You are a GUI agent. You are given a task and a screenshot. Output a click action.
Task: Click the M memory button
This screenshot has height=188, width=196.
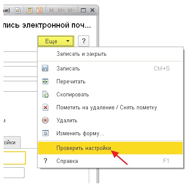pos(51,10)
